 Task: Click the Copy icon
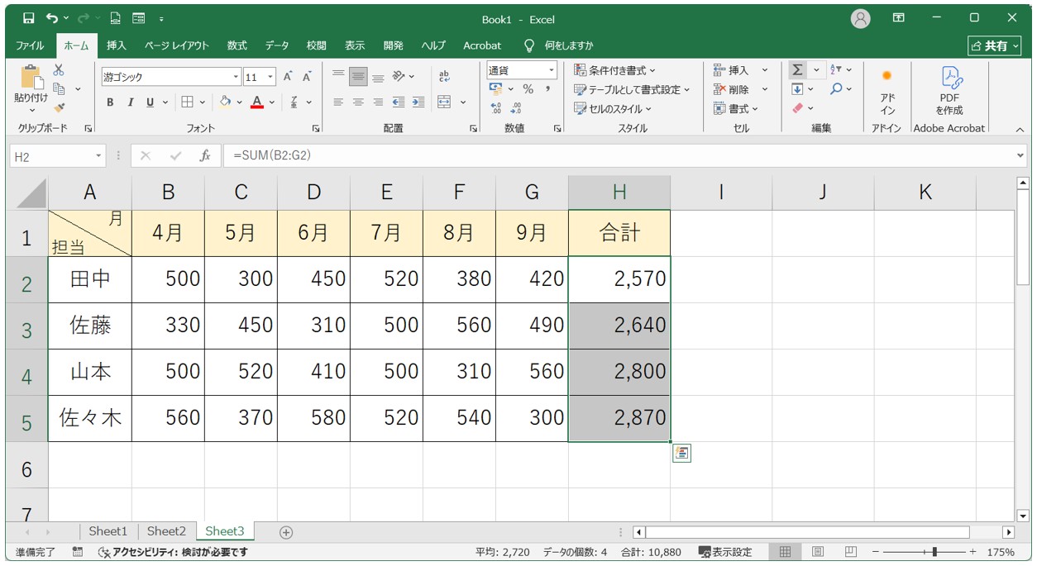pyautogui.click(x=59, y=88)
